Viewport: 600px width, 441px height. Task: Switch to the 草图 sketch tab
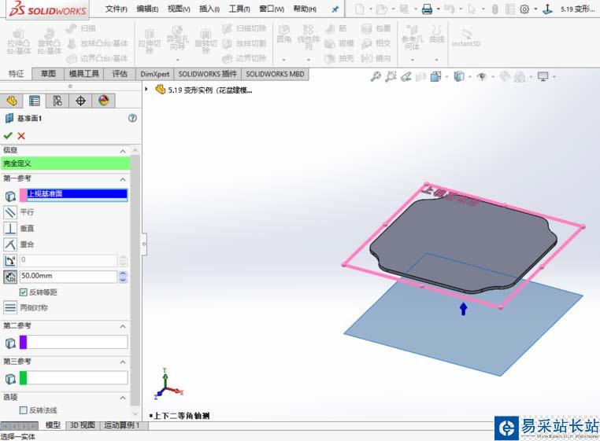tap(48, 74)
